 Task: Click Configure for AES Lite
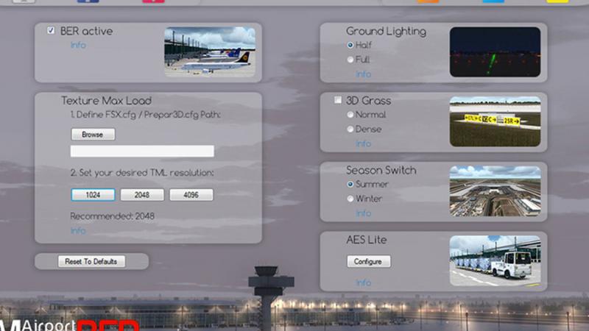(x=369, y=261)
